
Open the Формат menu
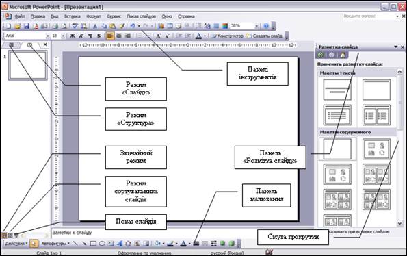coord(94,16)
